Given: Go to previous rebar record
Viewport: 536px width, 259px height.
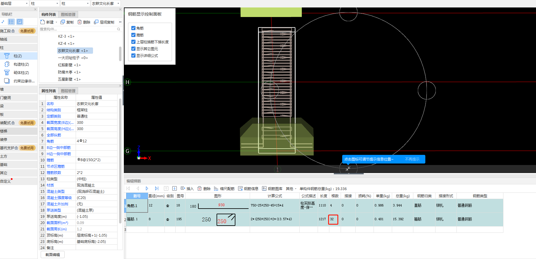Looking at the screenshot, I should tap(138, 189).
